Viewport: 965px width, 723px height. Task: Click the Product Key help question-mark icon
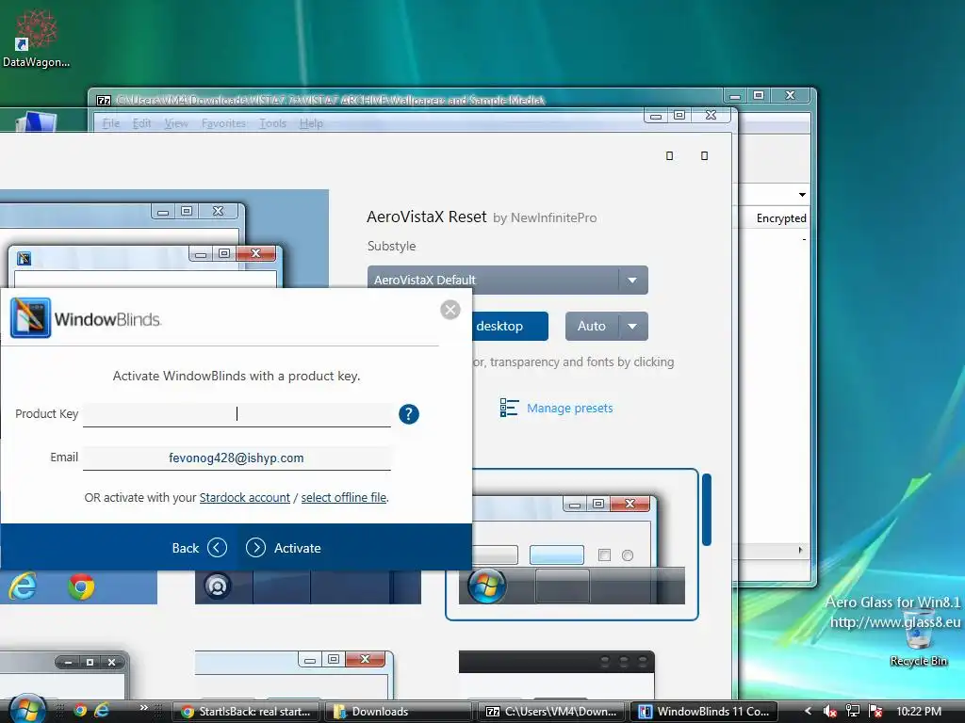(x=409, y=414)
